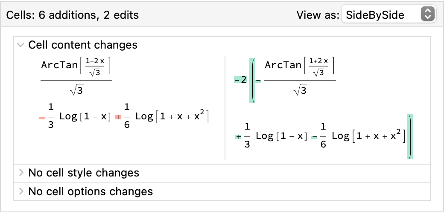Click the No cell options changes label
444x214 pixels.
point(91,191)
